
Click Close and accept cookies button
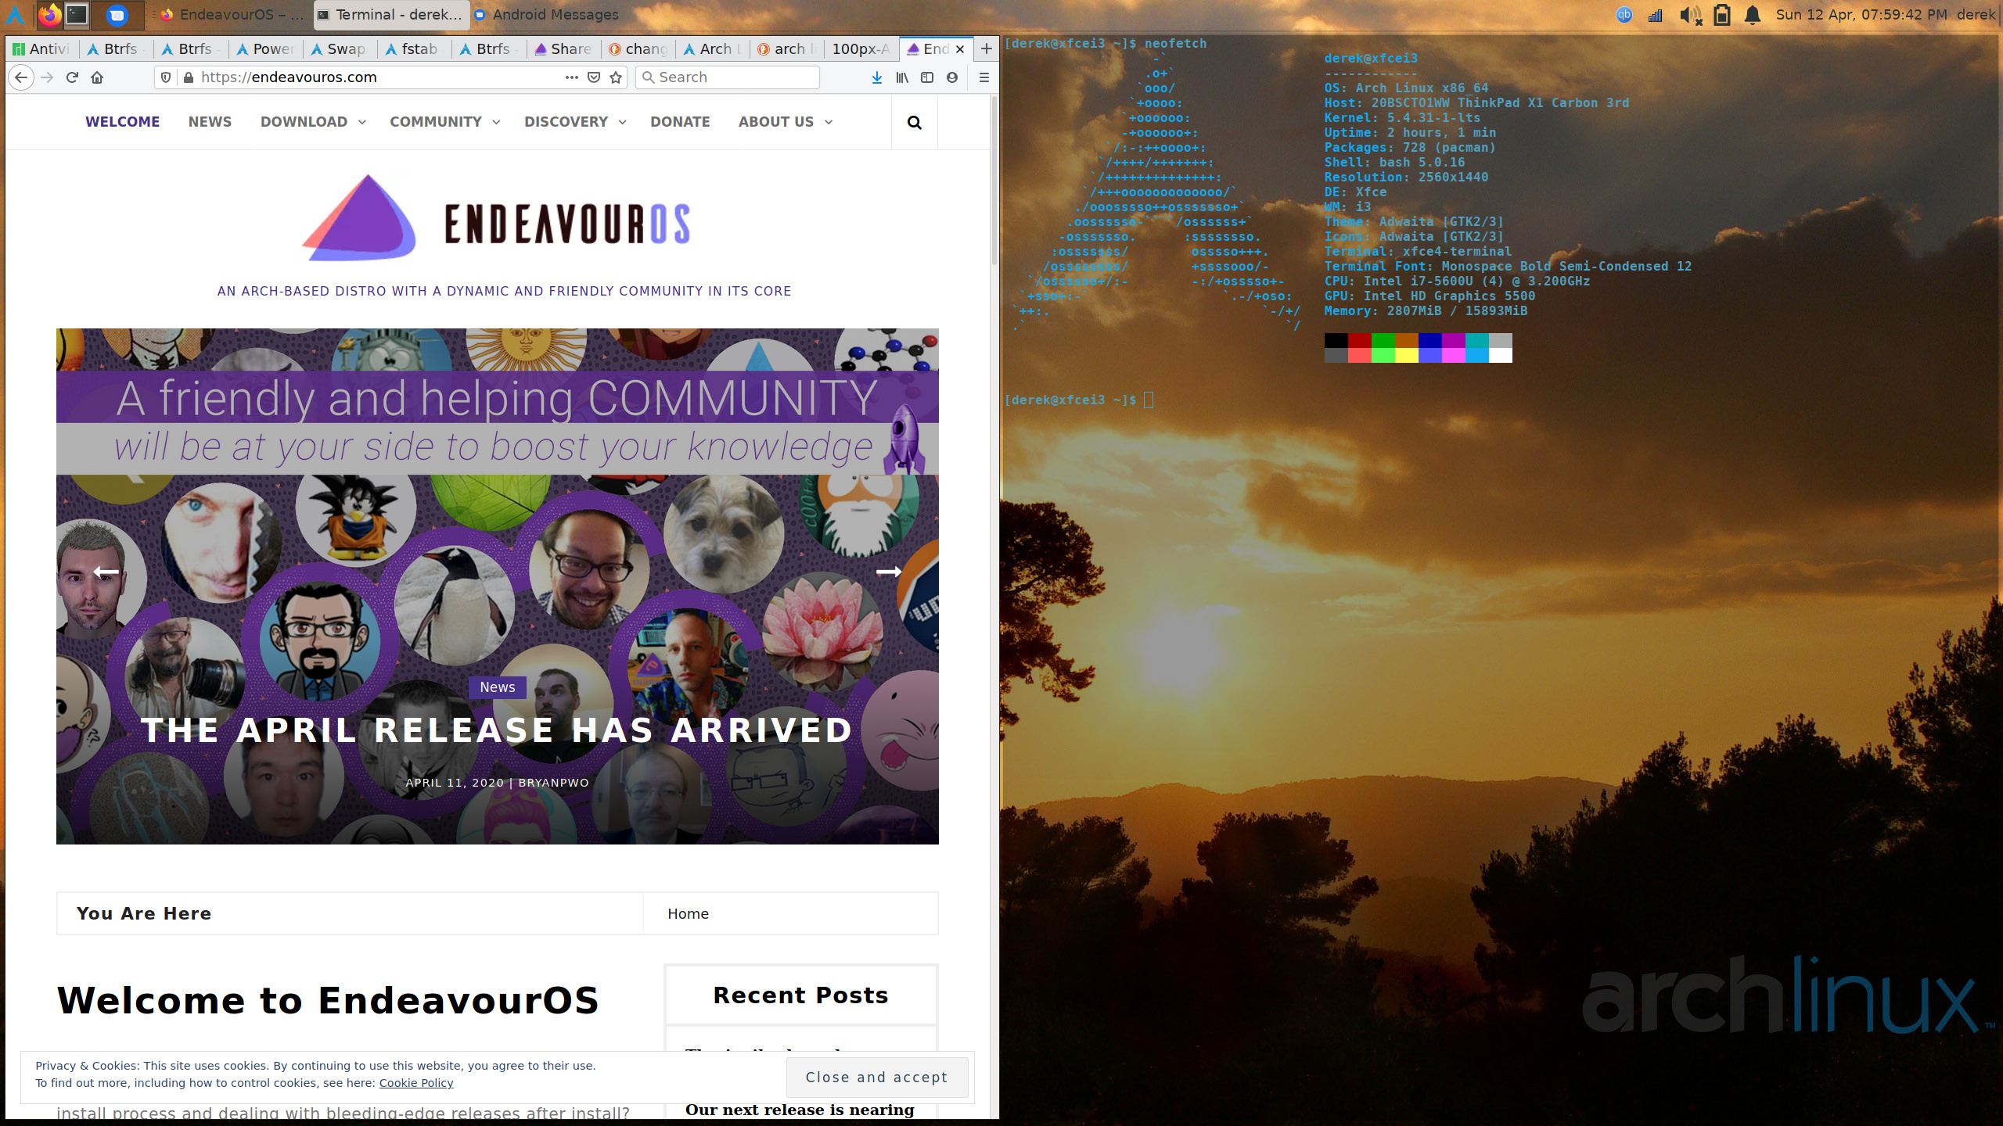click(877, 1078)
